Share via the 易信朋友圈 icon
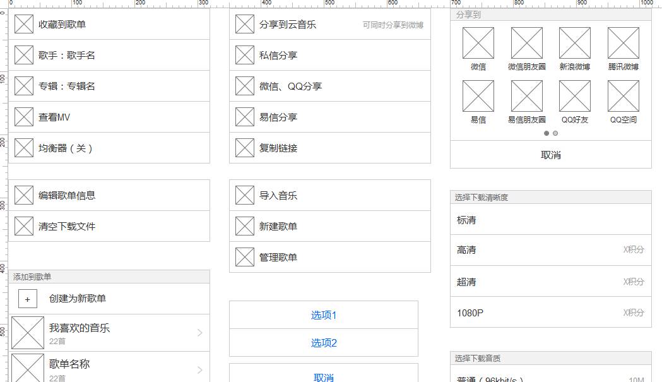 [x=527, y=96]
